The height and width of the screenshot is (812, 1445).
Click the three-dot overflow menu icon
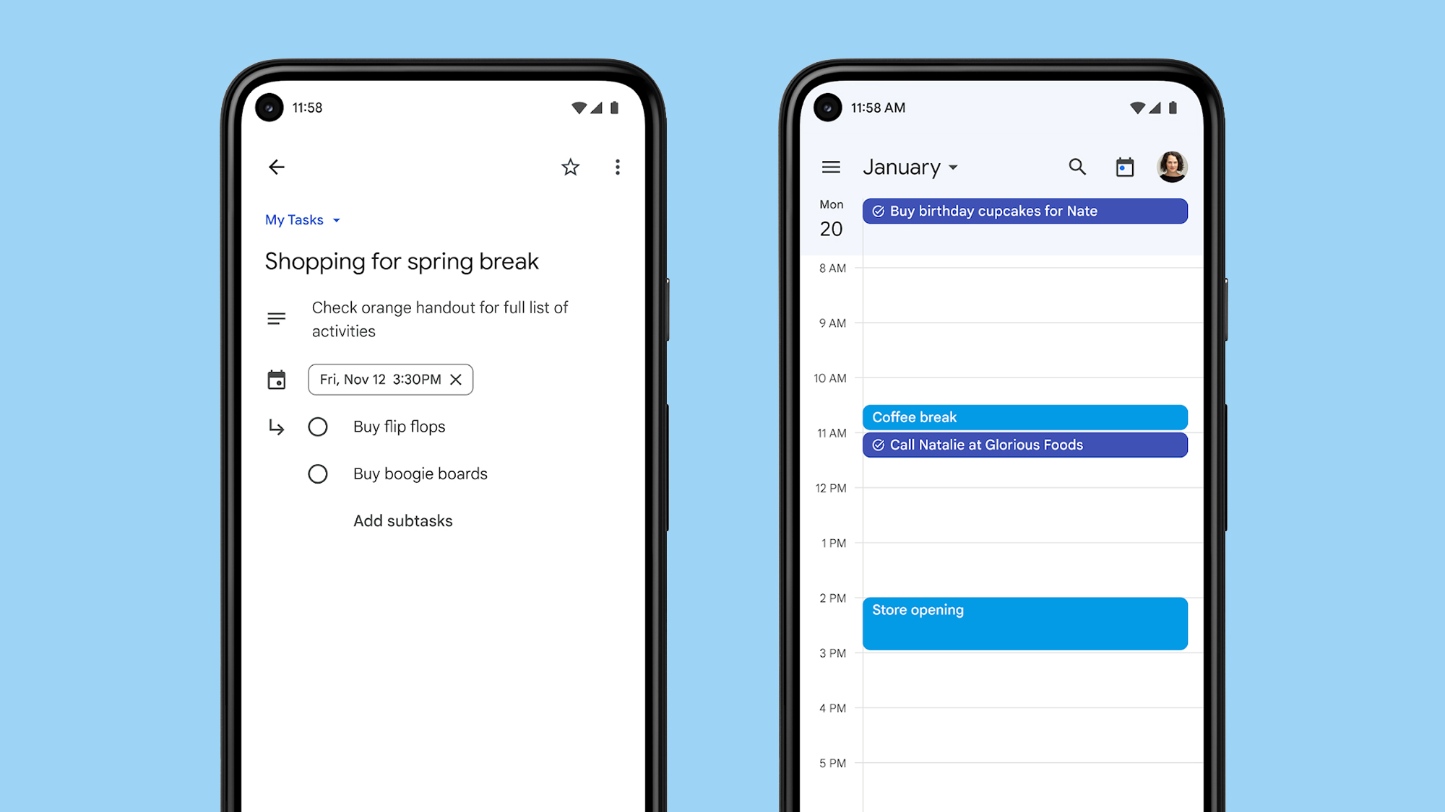(616, 167)
